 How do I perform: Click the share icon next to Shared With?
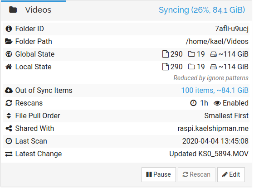click(9, 129)
